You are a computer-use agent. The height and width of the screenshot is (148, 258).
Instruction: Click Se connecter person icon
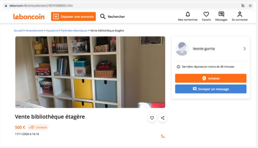click(240, 14)
